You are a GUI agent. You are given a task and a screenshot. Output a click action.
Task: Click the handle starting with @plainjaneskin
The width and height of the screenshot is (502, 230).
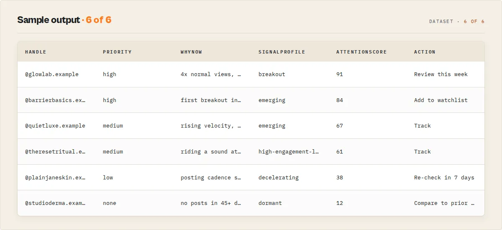(x=55, y=177)
